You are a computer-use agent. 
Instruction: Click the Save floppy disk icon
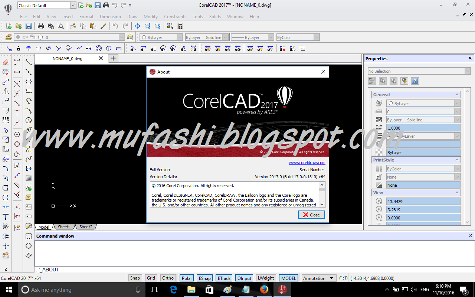28,26
